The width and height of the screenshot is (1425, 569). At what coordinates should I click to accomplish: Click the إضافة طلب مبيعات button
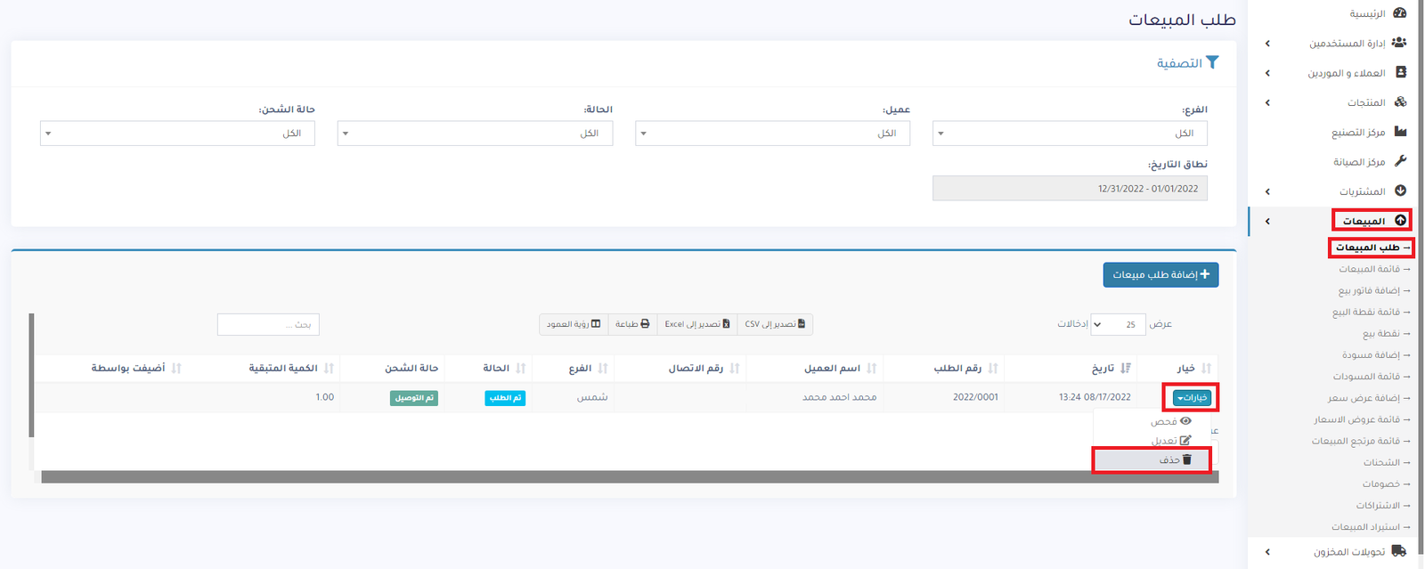[x=1160, y=274]
